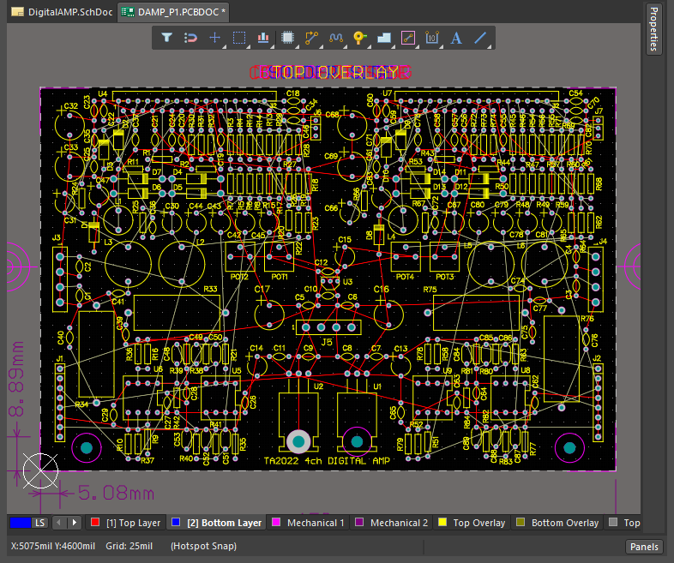The height and width of the screenshot is (563, 674).
Task: Switch to the [1] Top Layer tab
Action: pyautogui.click(x=126, y=523)
